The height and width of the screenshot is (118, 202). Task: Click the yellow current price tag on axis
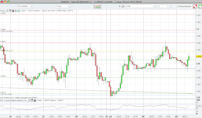(x=199, y=56)
